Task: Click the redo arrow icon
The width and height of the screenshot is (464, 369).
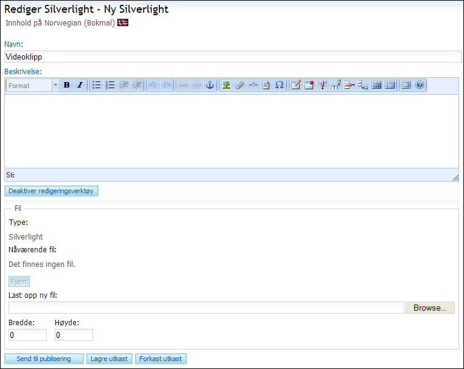Action: point(167,85)
